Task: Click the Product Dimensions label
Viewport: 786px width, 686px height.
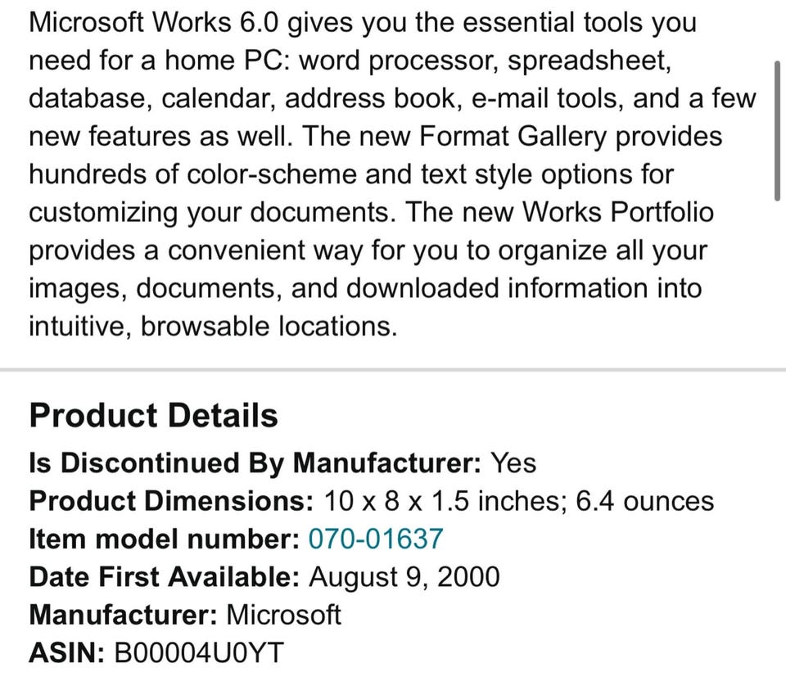Action: pos(170,501)
